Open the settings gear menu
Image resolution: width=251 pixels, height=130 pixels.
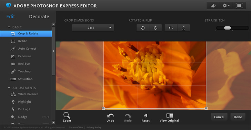click(226, 6)
